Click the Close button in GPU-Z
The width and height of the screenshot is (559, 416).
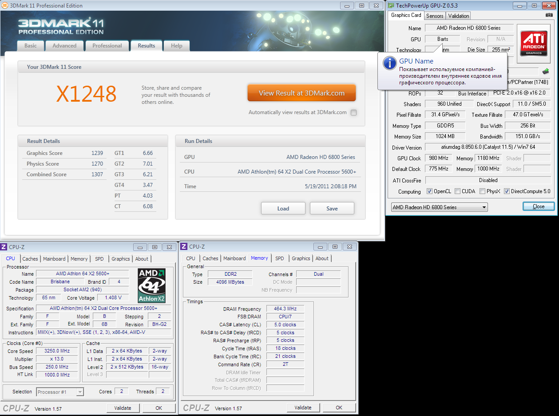(539, 206)
